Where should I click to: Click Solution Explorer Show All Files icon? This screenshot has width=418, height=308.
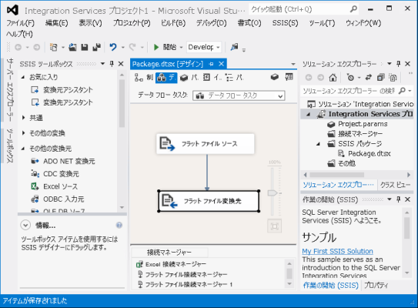393,78
